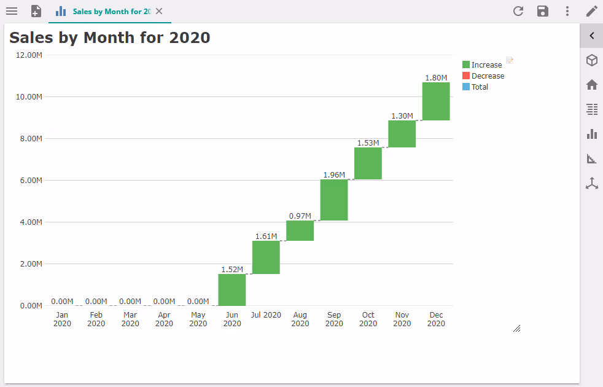Open the three-axis icon in the sidebar
Screen dimensions: 603x387
[x=592, y=183]
